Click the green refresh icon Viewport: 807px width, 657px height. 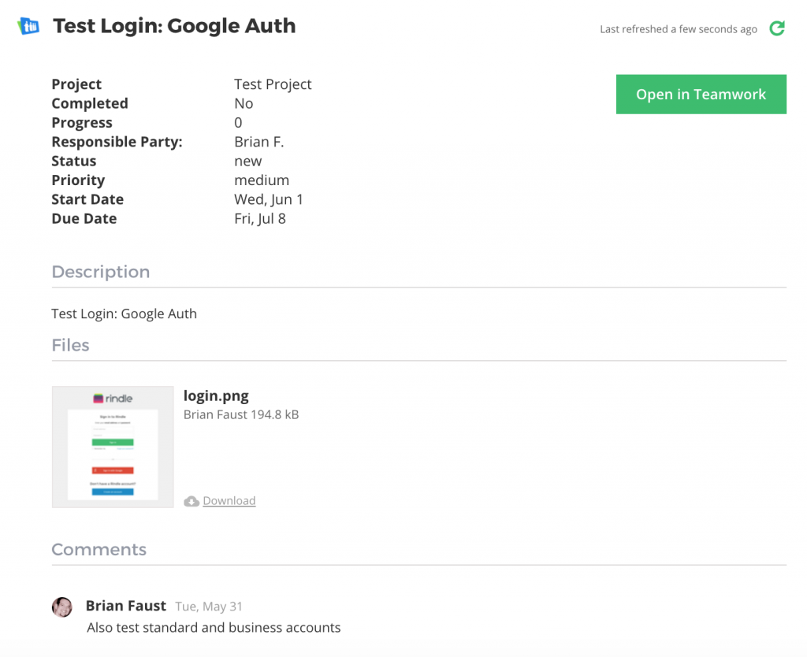[x=777, y=29]
